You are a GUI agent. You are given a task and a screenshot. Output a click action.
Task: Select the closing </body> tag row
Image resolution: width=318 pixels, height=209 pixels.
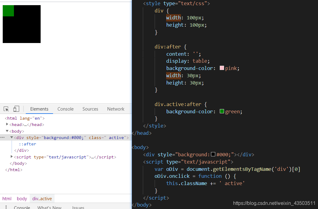tap(18, 163)
